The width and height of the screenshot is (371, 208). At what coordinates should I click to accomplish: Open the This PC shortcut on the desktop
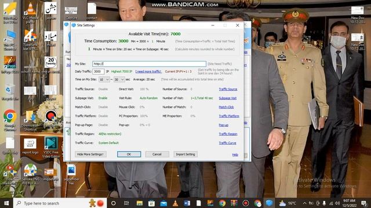click(10, 40)
